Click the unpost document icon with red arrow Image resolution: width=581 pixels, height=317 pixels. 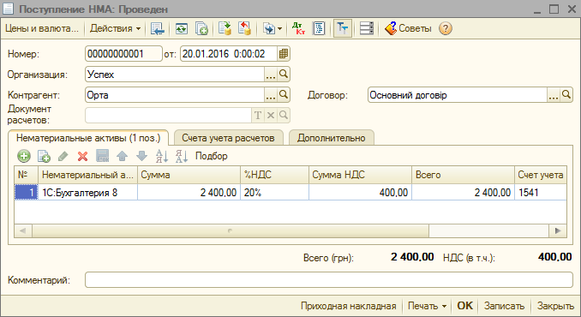pos(244,28)
